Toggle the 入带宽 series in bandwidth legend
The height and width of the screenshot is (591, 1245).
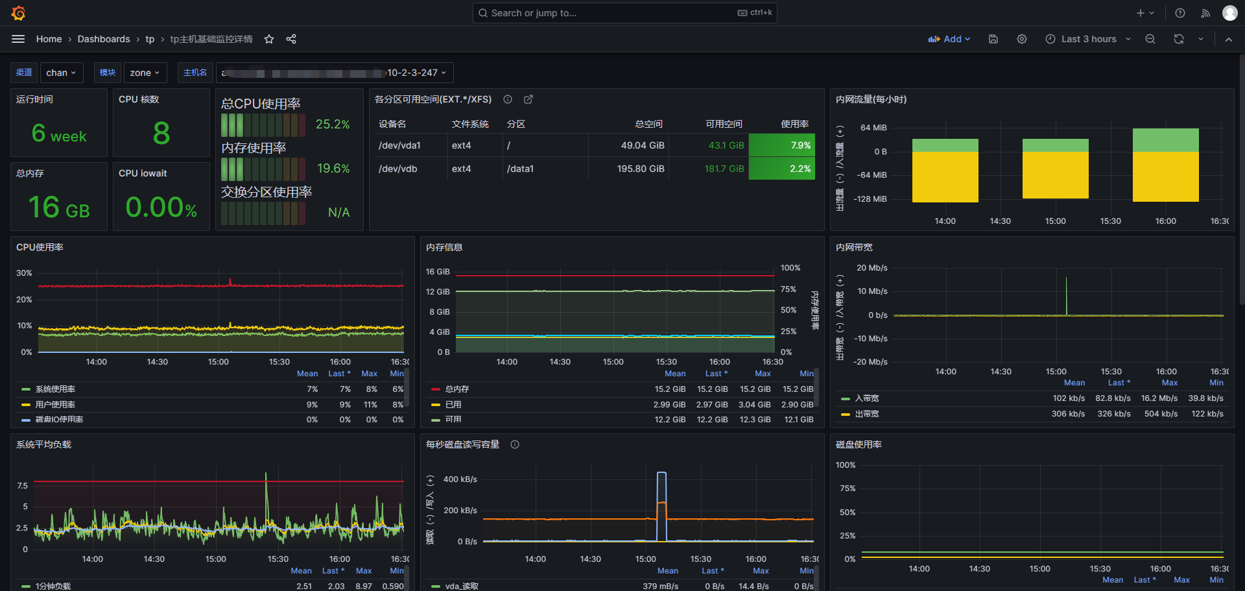pos(867,398)
